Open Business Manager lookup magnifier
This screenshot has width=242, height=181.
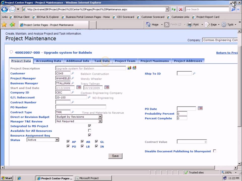[x=73, y=83]
